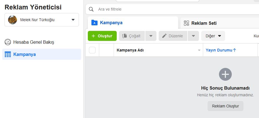Click the Reklam Seti grid icon
Screen dimensions: 259x118
click(186, 23)
